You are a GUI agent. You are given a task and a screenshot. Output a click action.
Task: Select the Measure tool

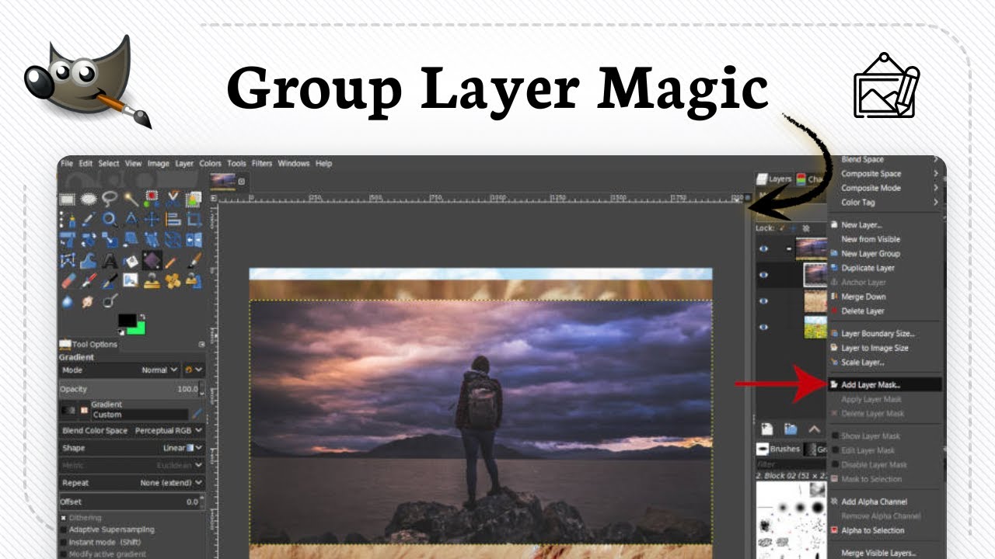[131, 219]
